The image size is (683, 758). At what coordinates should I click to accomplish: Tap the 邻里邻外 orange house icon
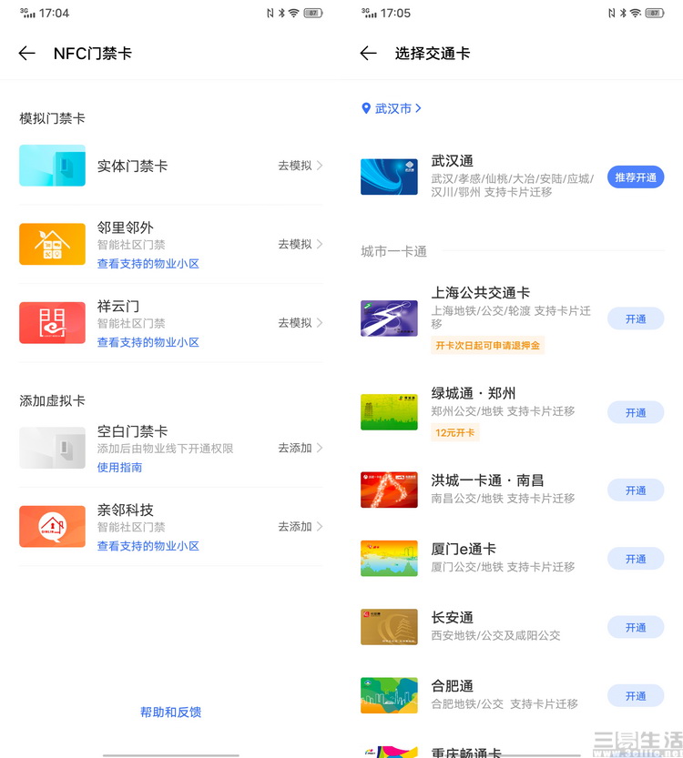click(x=52, y=244)
